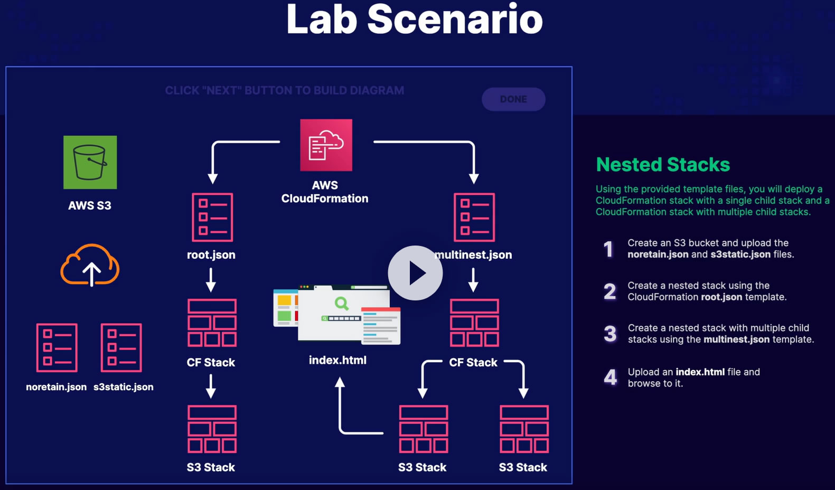Click the green paragraph starting "Using the provided template files"
Screen dimensions: 835x490
pos(712,201)
